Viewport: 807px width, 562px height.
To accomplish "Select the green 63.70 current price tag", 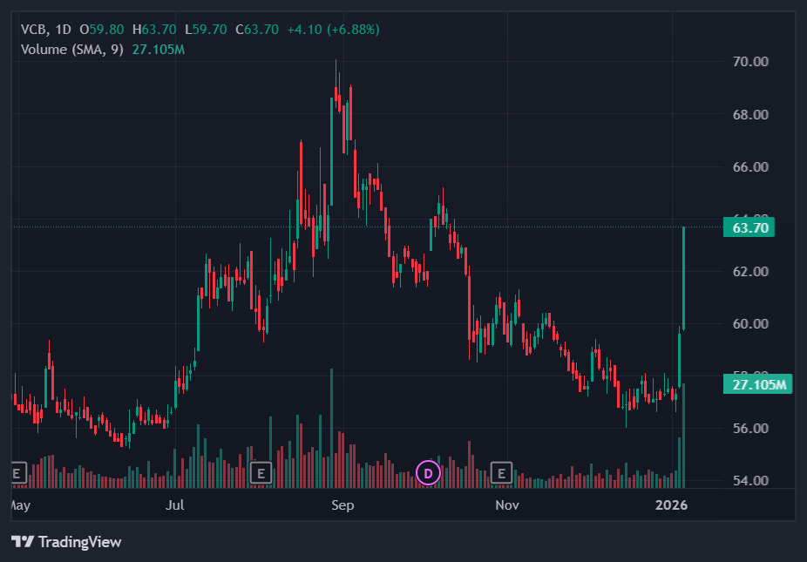I will [753, 228].
